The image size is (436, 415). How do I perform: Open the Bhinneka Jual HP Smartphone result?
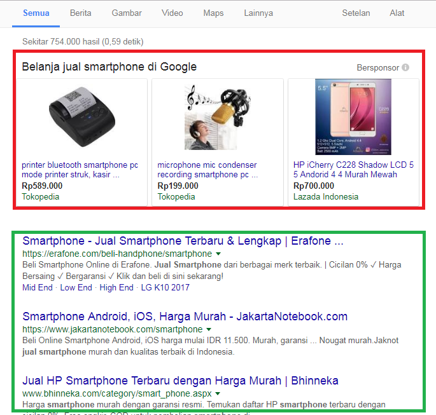click(180, 381)
